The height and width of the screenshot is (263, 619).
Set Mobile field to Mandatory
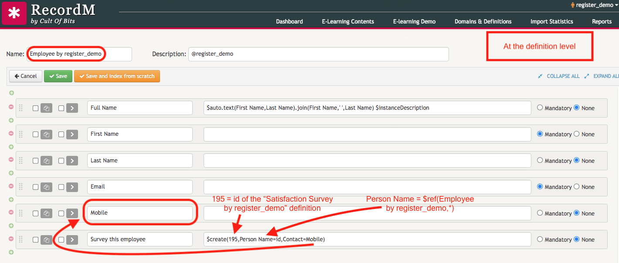[x=540, y=213]
